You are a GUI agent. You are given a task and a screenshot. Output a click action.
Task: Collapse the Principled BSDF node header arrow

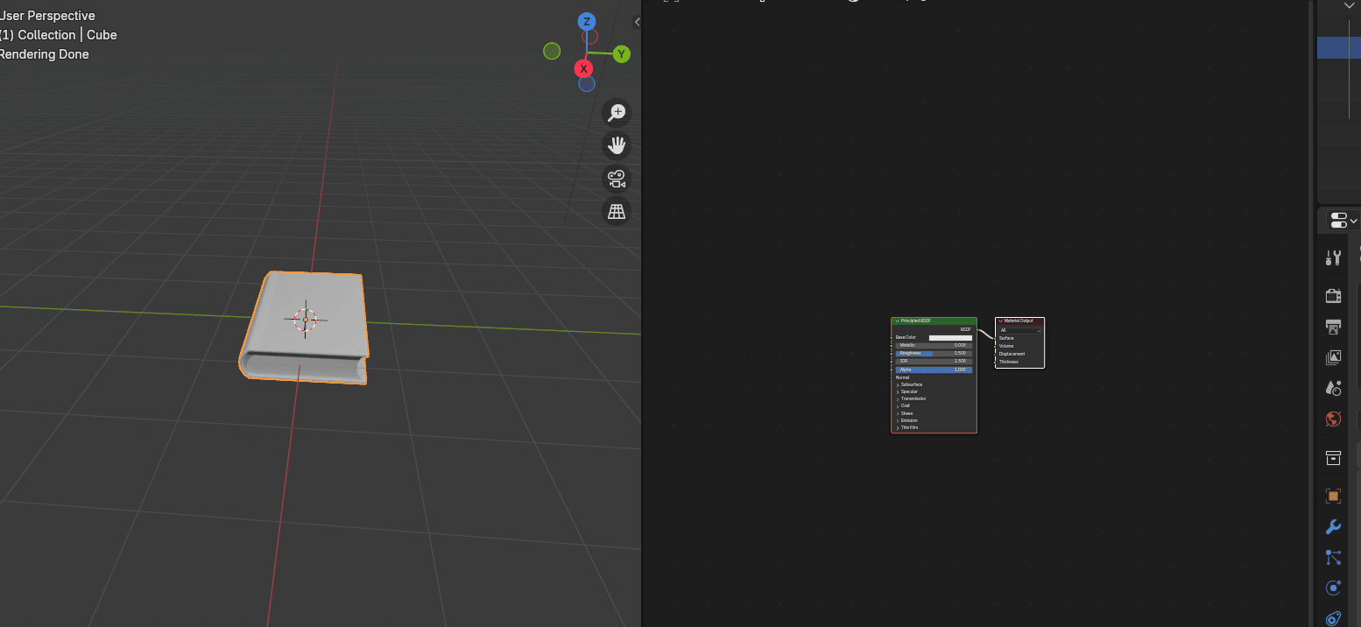point(897,321)
